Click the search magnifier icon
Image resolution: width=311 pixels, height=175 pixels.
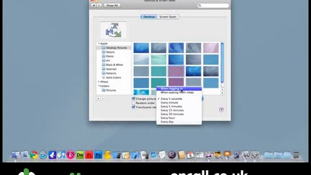pos(200,5)
